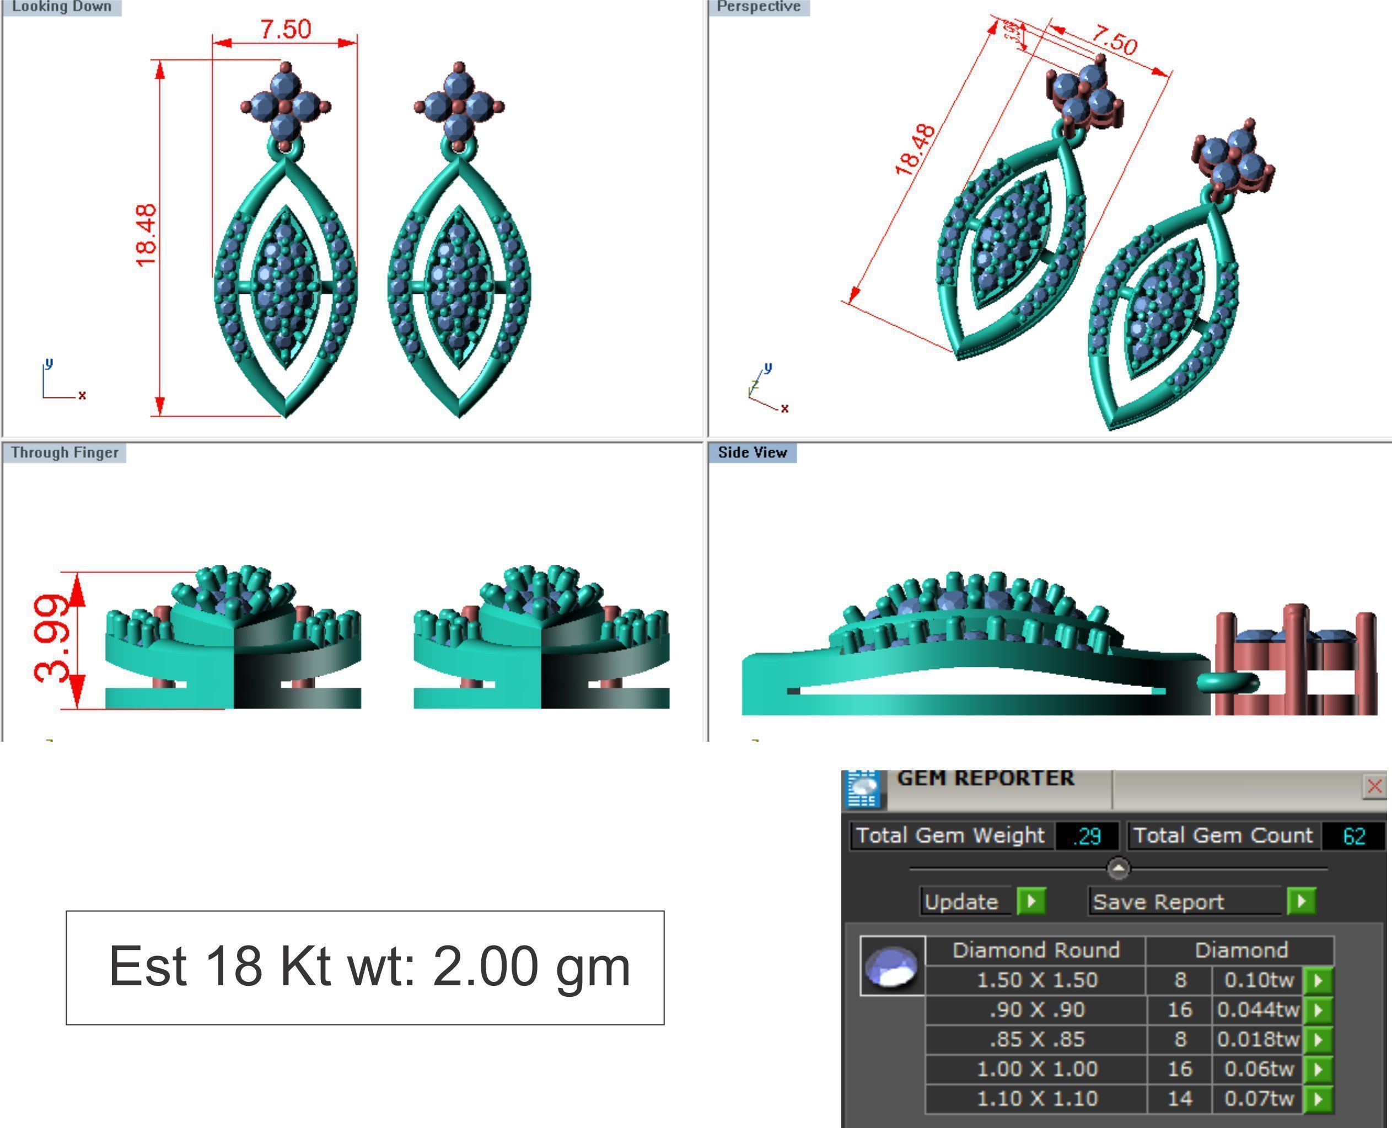1392x1128 pixels.
Task: Click the green arrow for 1.10 X 1.10 row
Action: pos(1318,1099)
